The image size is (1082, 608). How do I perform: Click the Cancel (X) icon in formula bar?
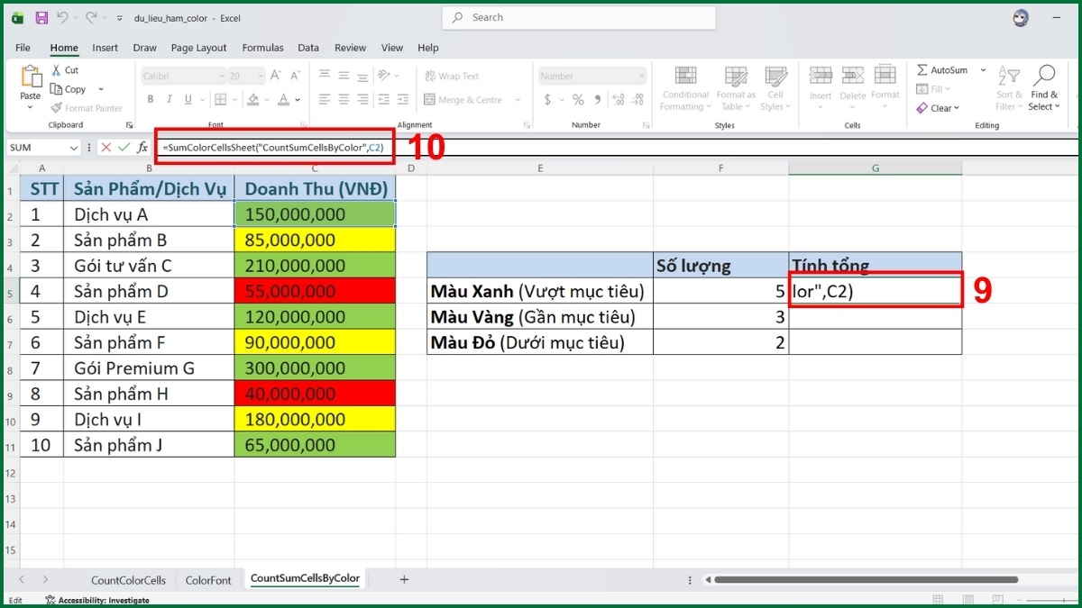[106, 148]
